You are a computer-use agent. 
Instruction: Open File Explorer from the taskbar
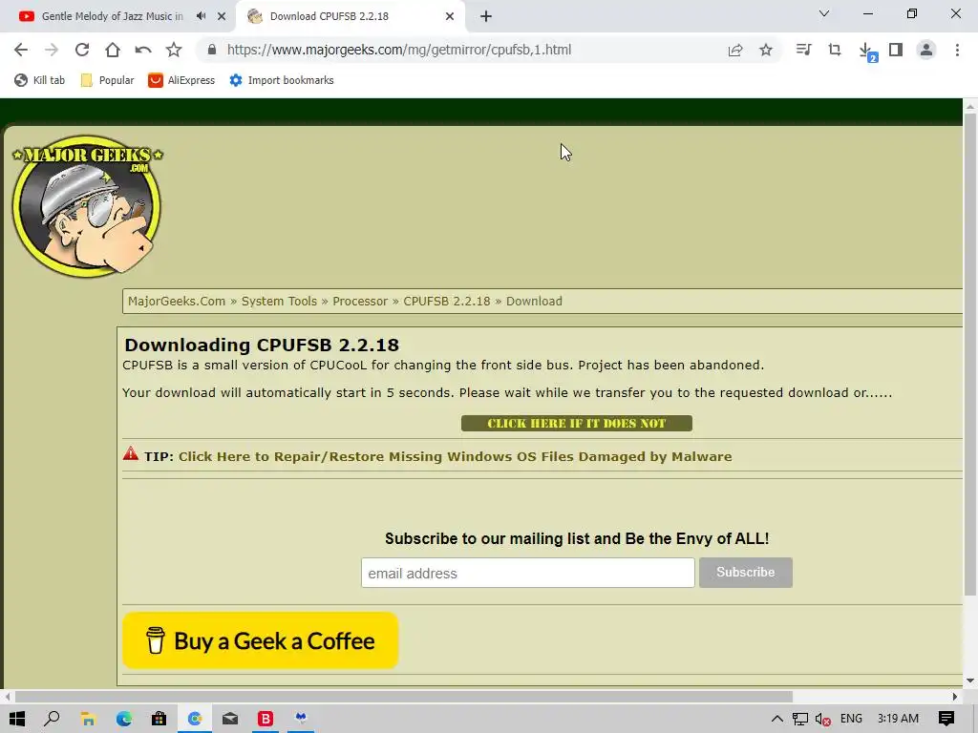[x=88, y=719]
